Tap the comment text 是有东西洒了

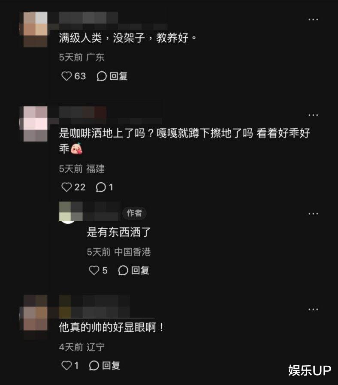tap(119, 232)
